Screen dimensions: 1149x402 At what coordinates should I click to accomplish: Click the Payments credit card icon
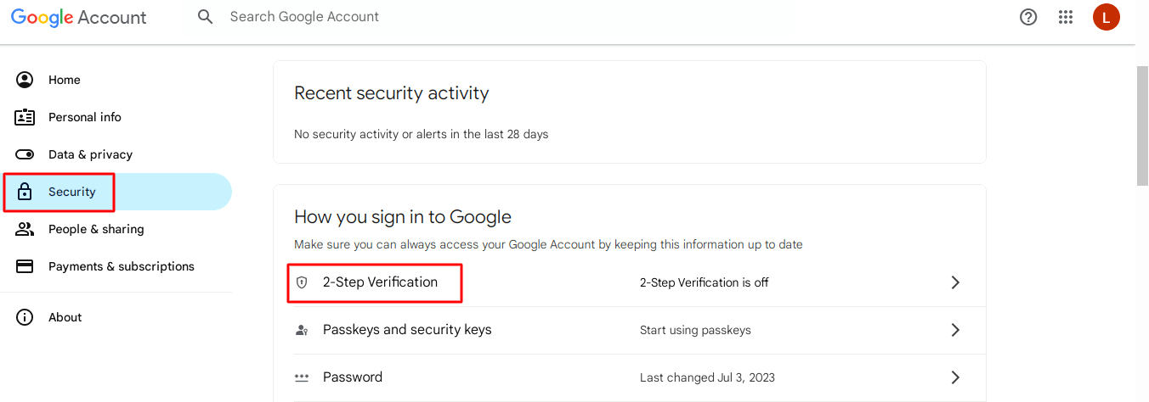(x=25, y=266)
